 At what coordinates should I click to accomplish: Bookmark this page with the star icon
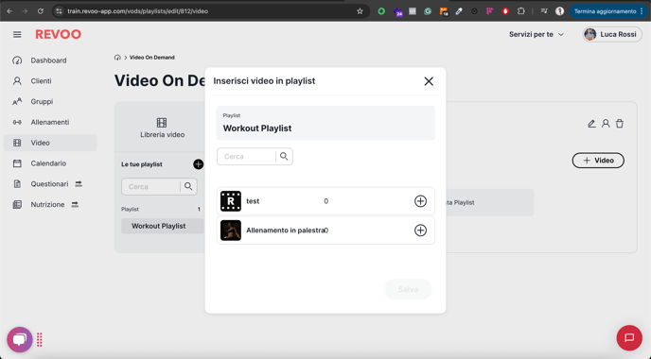[x=360, y=11]
